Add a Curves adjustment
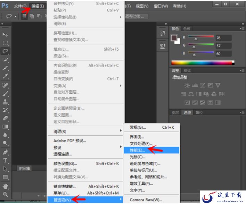The image size is (246, 204). 203,85
